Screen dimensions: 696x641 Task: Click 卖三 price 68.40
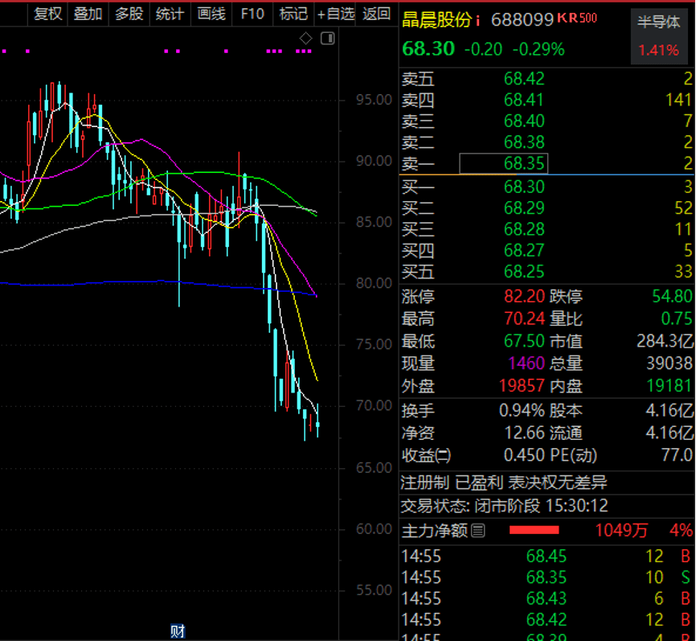tap(524, 121)
